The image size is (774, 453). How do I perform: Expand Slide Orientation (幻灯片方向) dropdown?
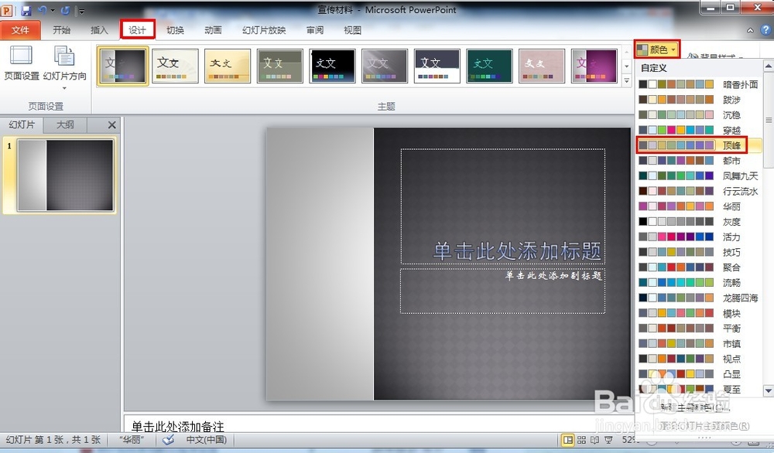pos(64,87)
